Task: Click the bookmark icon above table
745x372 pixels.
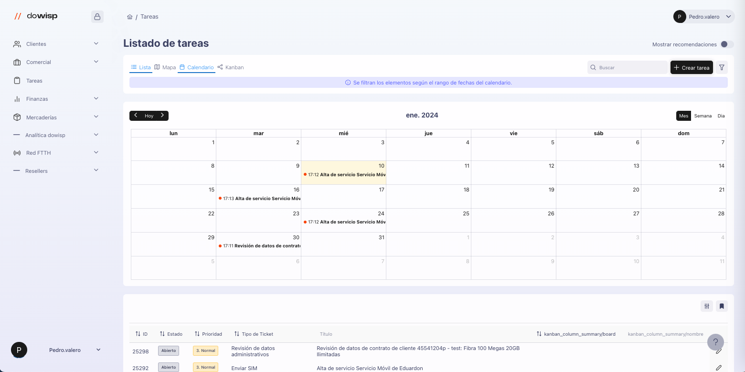Action: [x=722, y=306]
